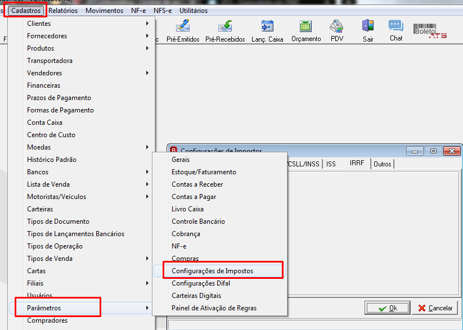Select Tipos de Operação entry
The width and height of the screenshot is (463, 330).
(x=82, y=246)
